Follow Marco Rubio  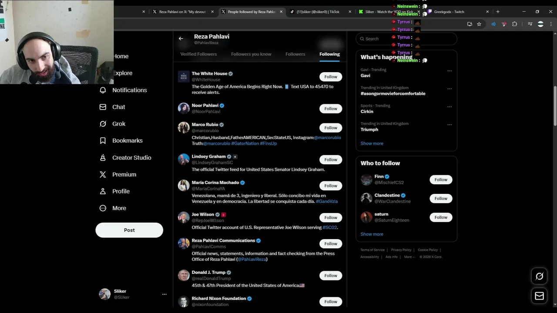331,128
